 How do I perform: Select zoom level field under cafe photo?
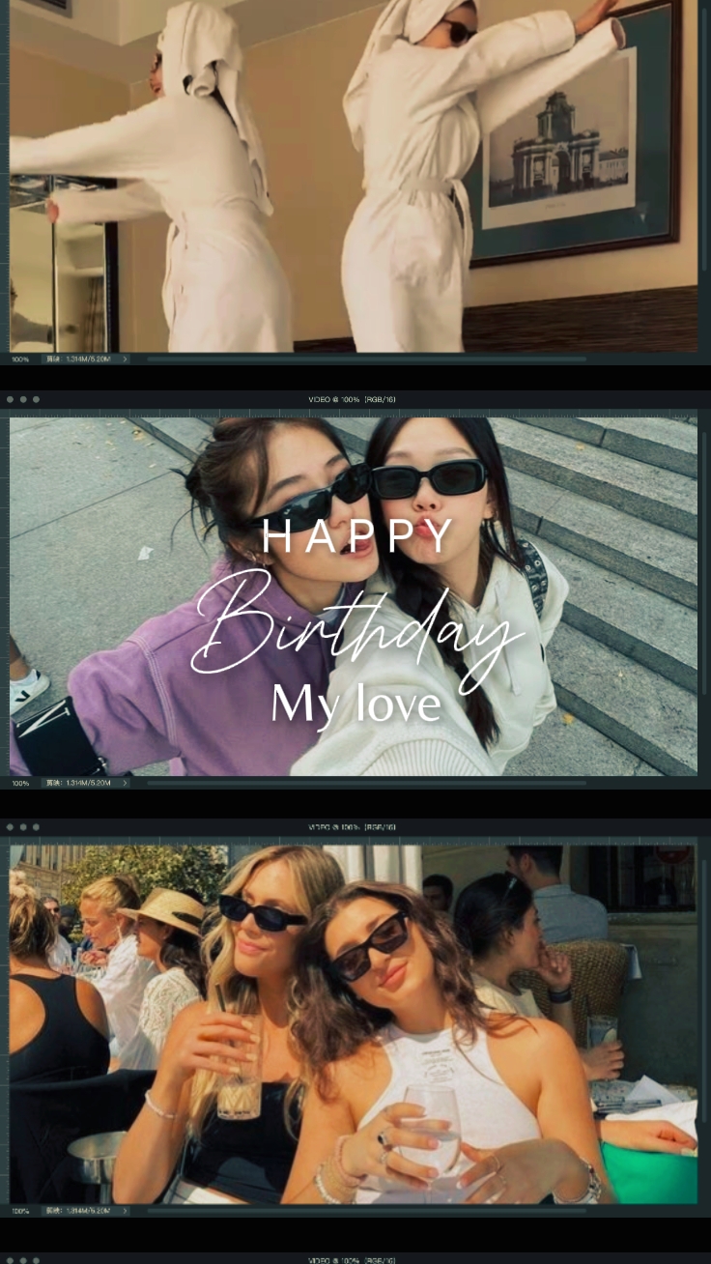20,1210
